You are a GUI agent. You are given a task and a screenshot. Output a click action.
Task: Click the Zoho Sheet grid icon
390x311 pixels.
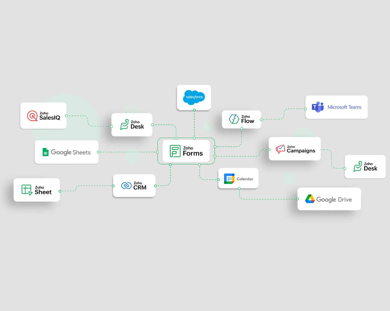[27, 190]
